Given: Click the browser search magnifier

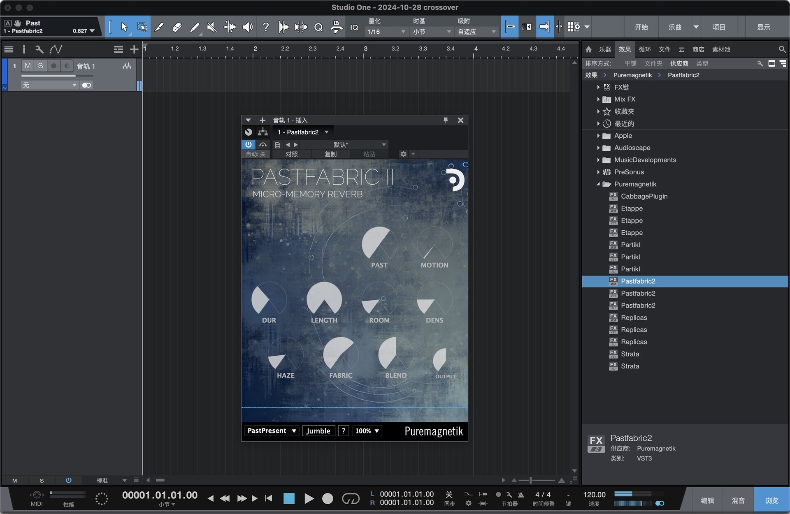Looking at the screenshot, I should tap(782, 49).
